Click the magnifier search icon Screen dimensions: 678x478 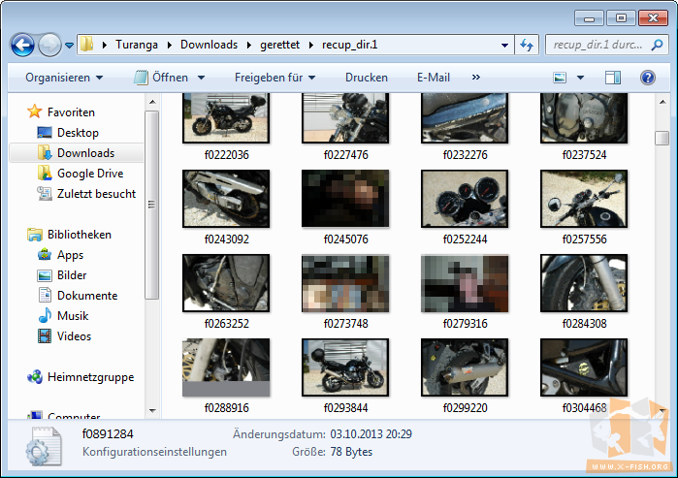657,45
